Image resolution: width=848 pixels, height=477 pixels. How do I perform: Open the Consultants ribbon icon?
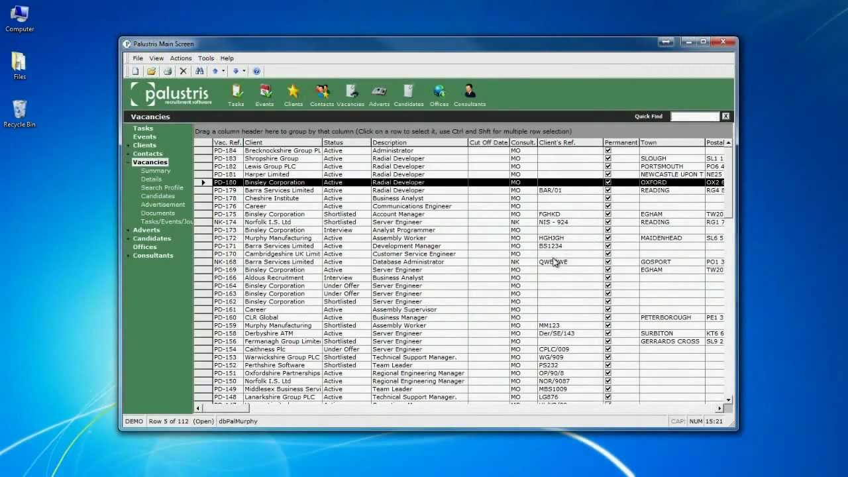(x=470, y=95)
